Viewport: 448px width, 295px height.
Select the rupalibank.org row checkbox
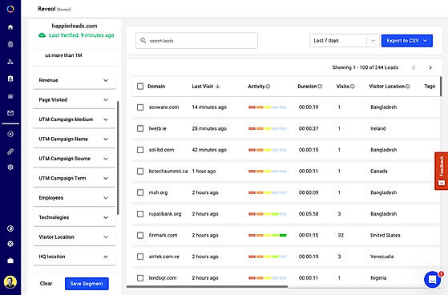[140, 214]
